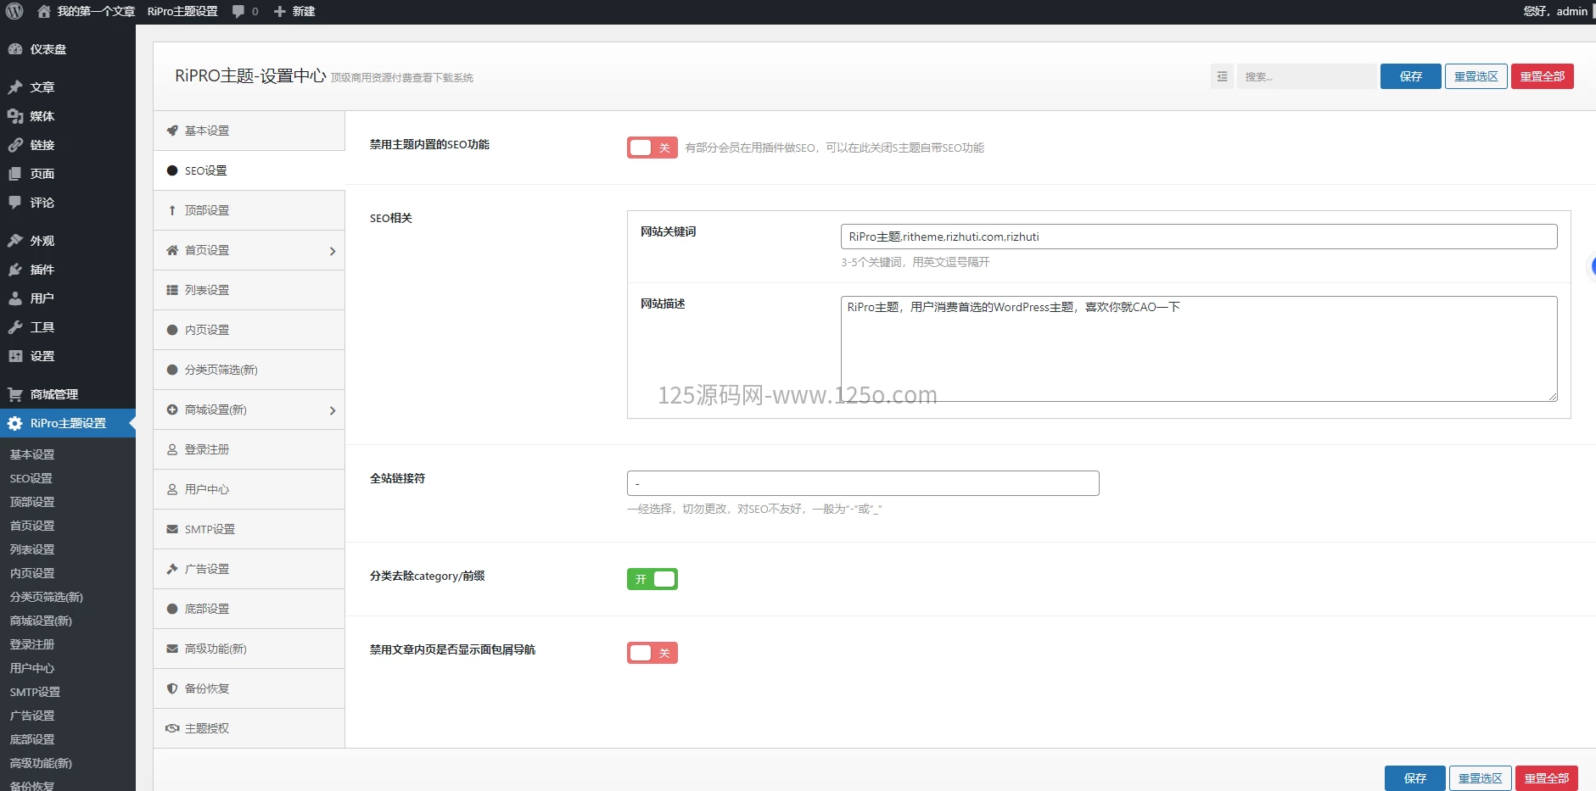
Task: Click bottom red 重置全部 button
Action: coord(1546,778)
